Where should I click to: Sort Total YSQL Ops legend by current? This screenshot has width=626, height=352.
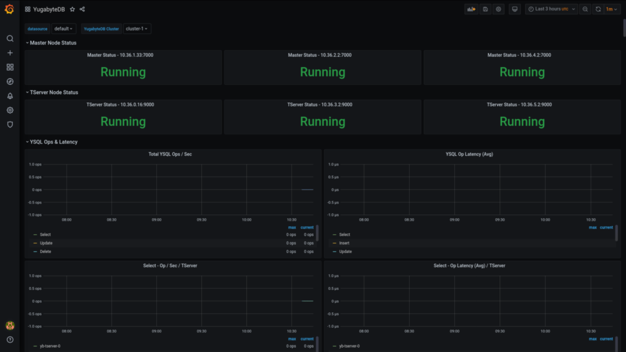307,227
